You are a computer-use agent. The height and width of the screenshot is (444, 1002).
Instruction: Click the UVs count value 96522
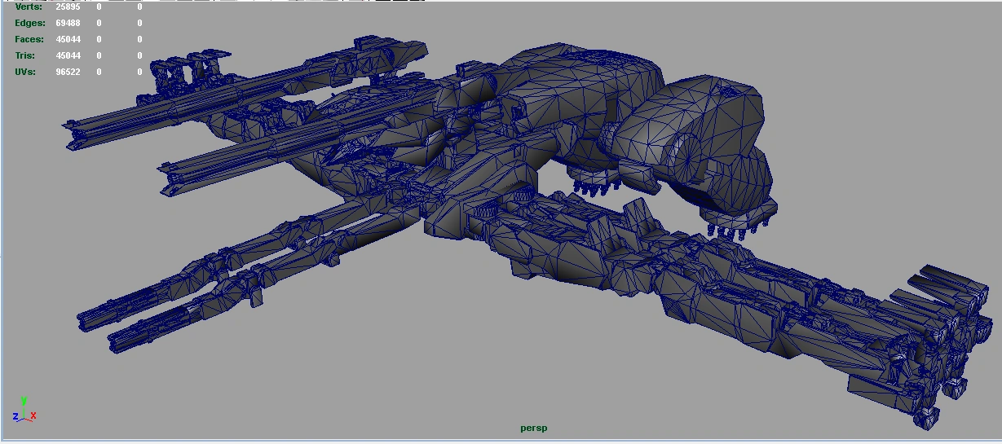(x=68, y=72)
